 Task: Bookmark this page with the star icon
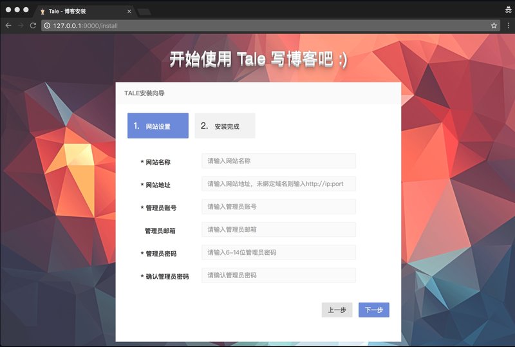click(x=494, y=26)
